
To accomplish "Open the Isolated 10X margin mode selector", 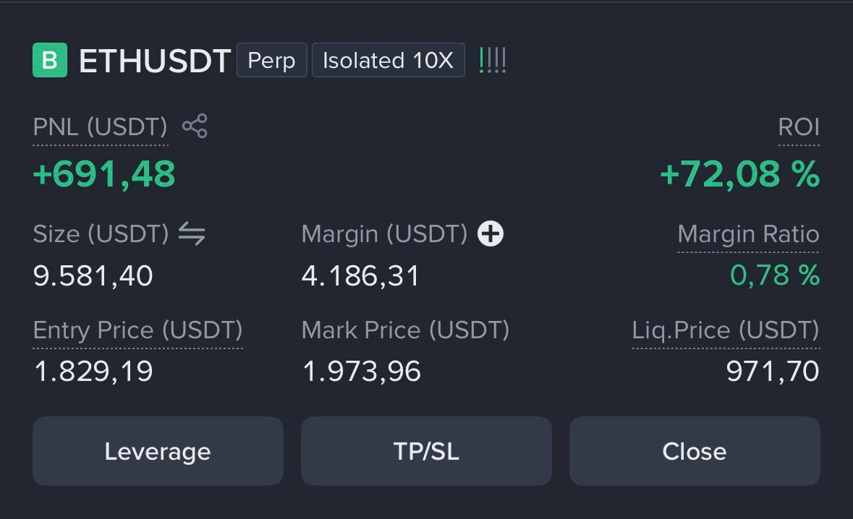I will pos(389,60).
